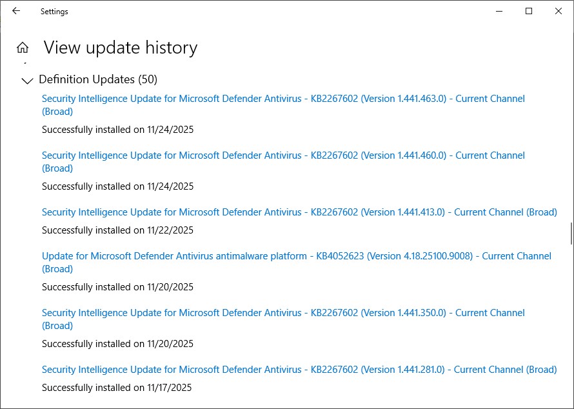Open the KB4052623 antimalware platform link

tap(296, 257)
